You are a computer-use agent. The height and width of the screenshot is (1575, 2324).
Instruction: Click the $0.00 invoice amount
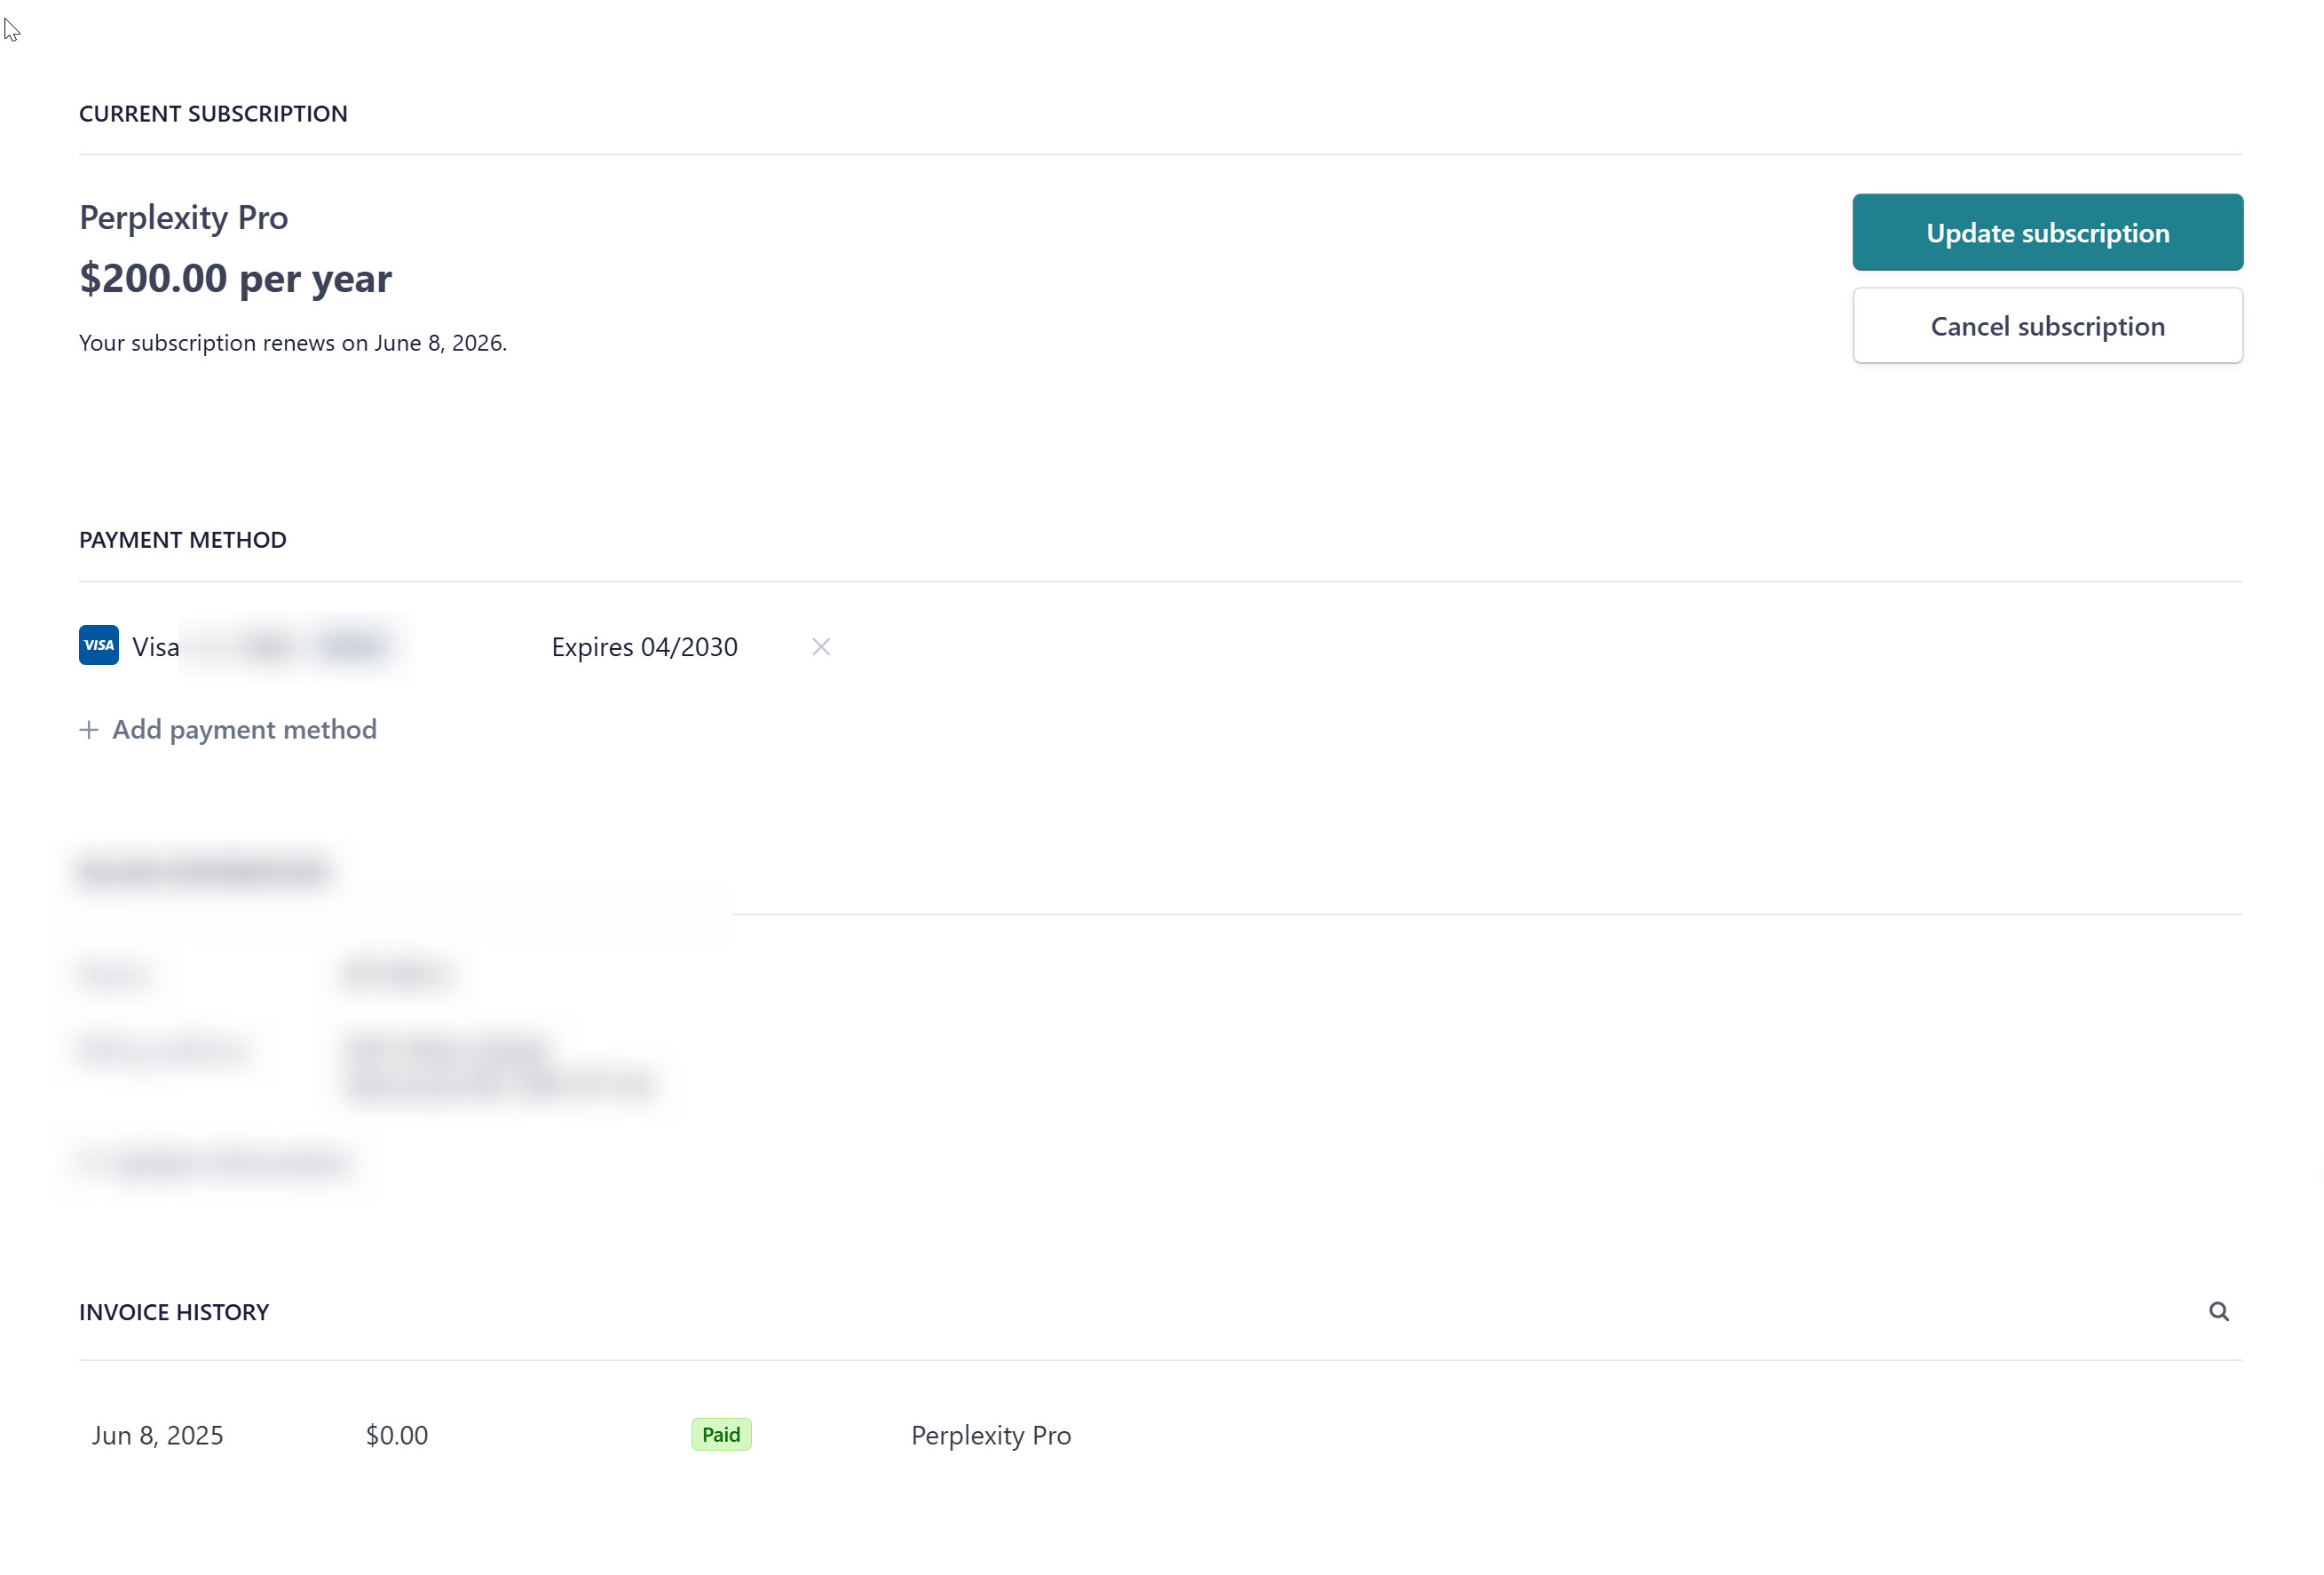pos(396,1435)
